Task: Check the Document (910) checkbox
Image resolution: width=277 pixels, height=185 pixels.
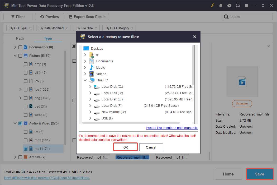Action: click(x=20, y=47)
